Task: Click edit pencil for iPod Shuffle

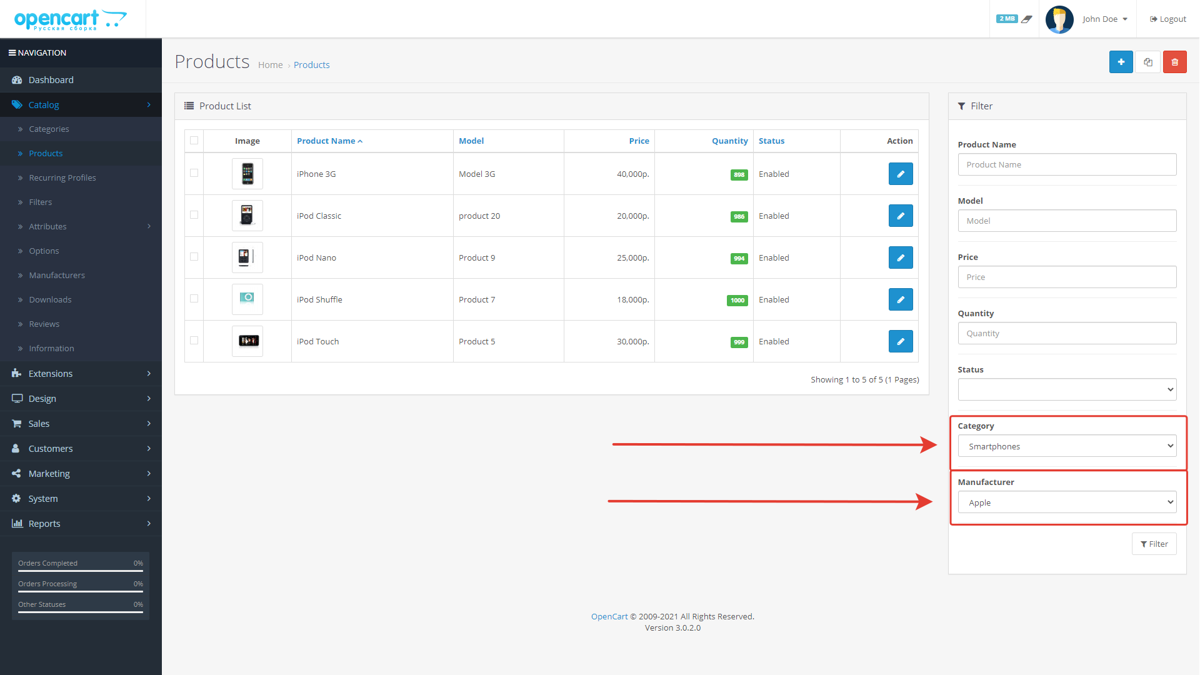Action: pos(900,299)
